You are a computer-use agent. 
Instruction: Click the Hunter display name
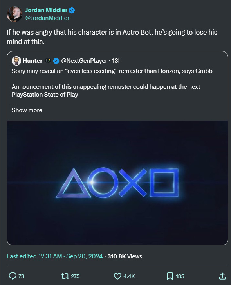pyautogui.click(x=32, y=61)
